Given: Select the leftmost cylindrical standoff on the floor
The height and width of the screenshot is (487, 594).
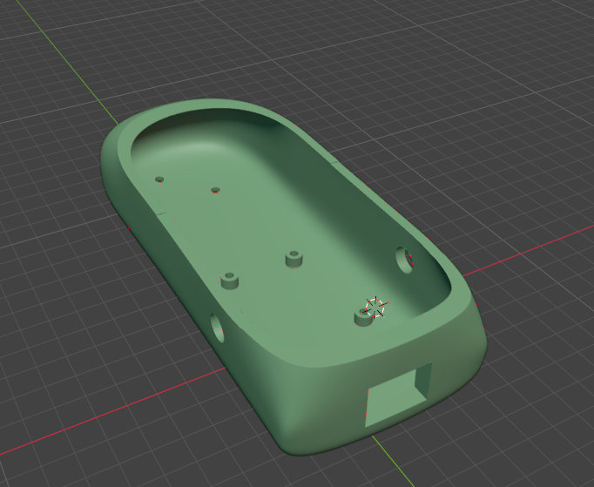Looking at the screenshot, I should (230, 281).
